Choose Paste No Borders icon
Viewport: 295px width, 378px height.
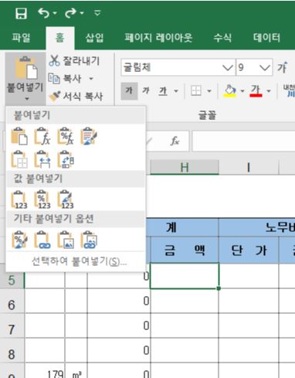19,159
